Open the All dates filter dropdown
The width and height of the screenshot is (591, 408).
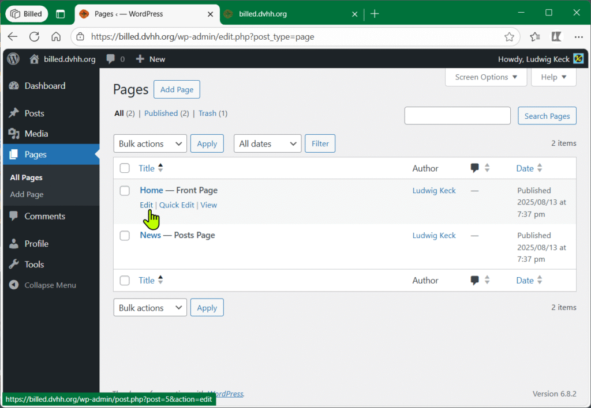268,144
